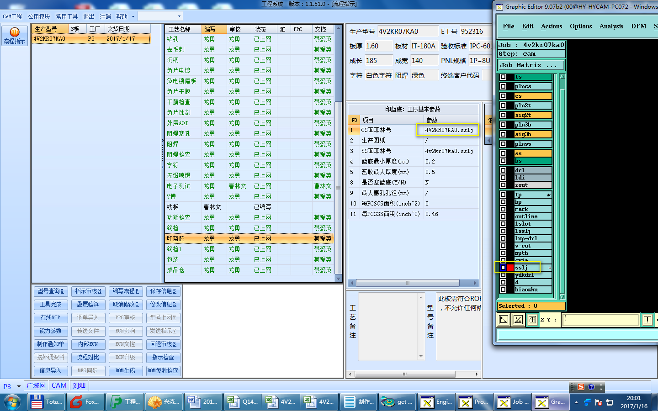Open the 制作 notepad taskbar item

click(359, 402)
